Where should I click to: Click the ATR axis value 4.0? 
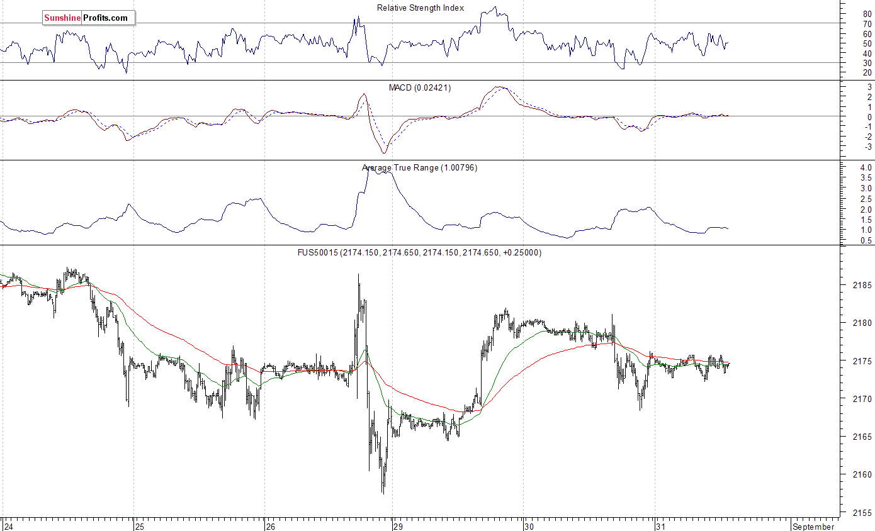point(866,168)
